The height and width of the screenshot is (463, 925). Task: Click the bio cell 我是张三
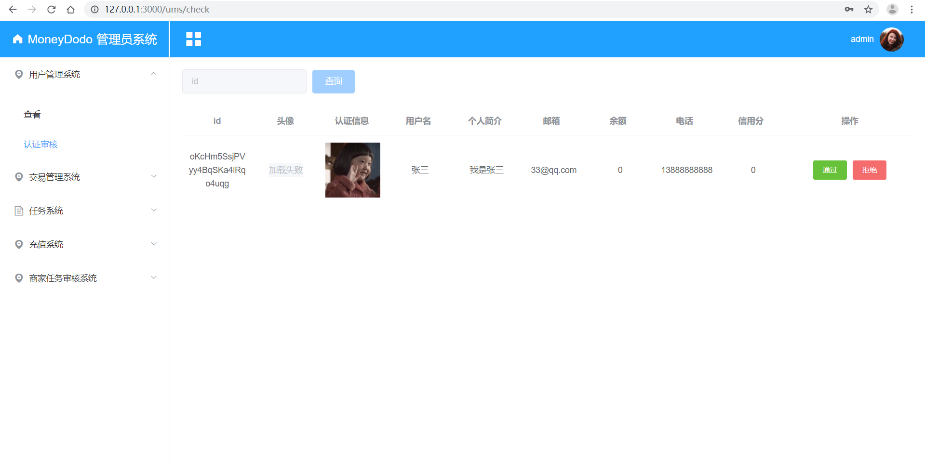pyautogui.click(x=487, y=170)
